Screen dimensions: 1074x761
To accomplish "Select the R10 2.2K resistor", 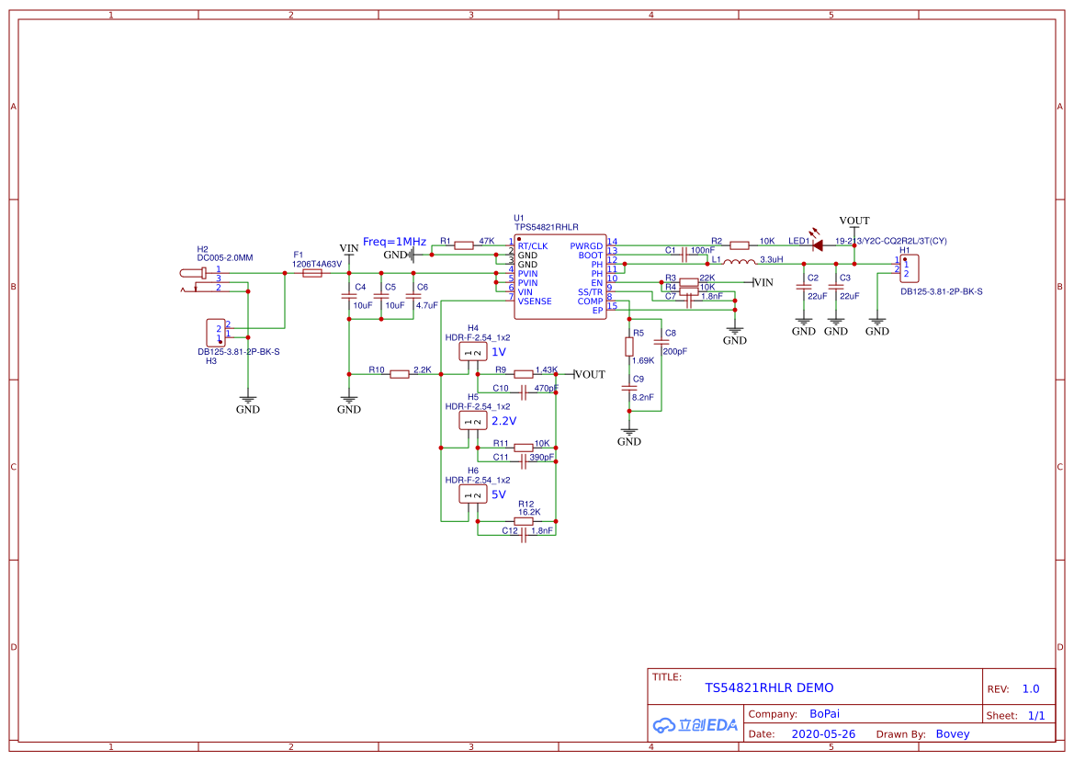I will tap(399, 374).
